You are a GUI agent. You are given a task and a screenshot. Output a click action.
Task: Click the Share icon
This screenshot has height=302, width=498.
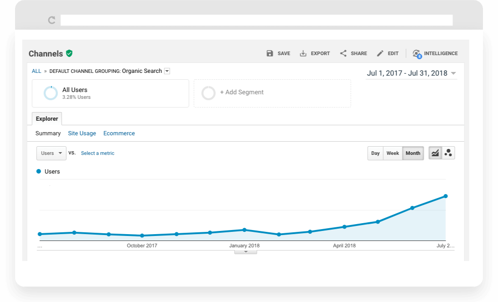click(343, 53)
